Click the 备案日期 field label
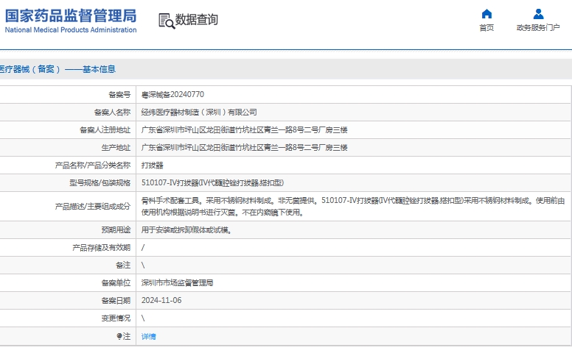Screen dimensions: 572x353 pos(116,301)
